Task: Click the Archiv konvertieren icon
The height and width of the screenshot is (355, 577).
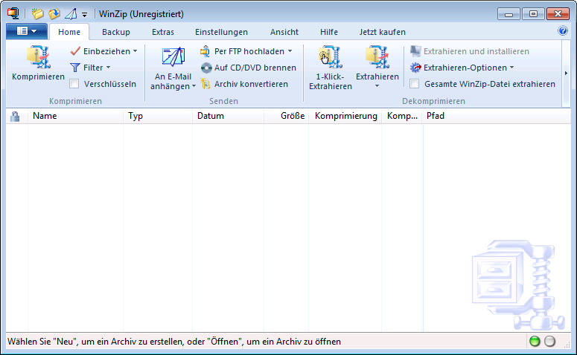Action: (x=205, y=84)
